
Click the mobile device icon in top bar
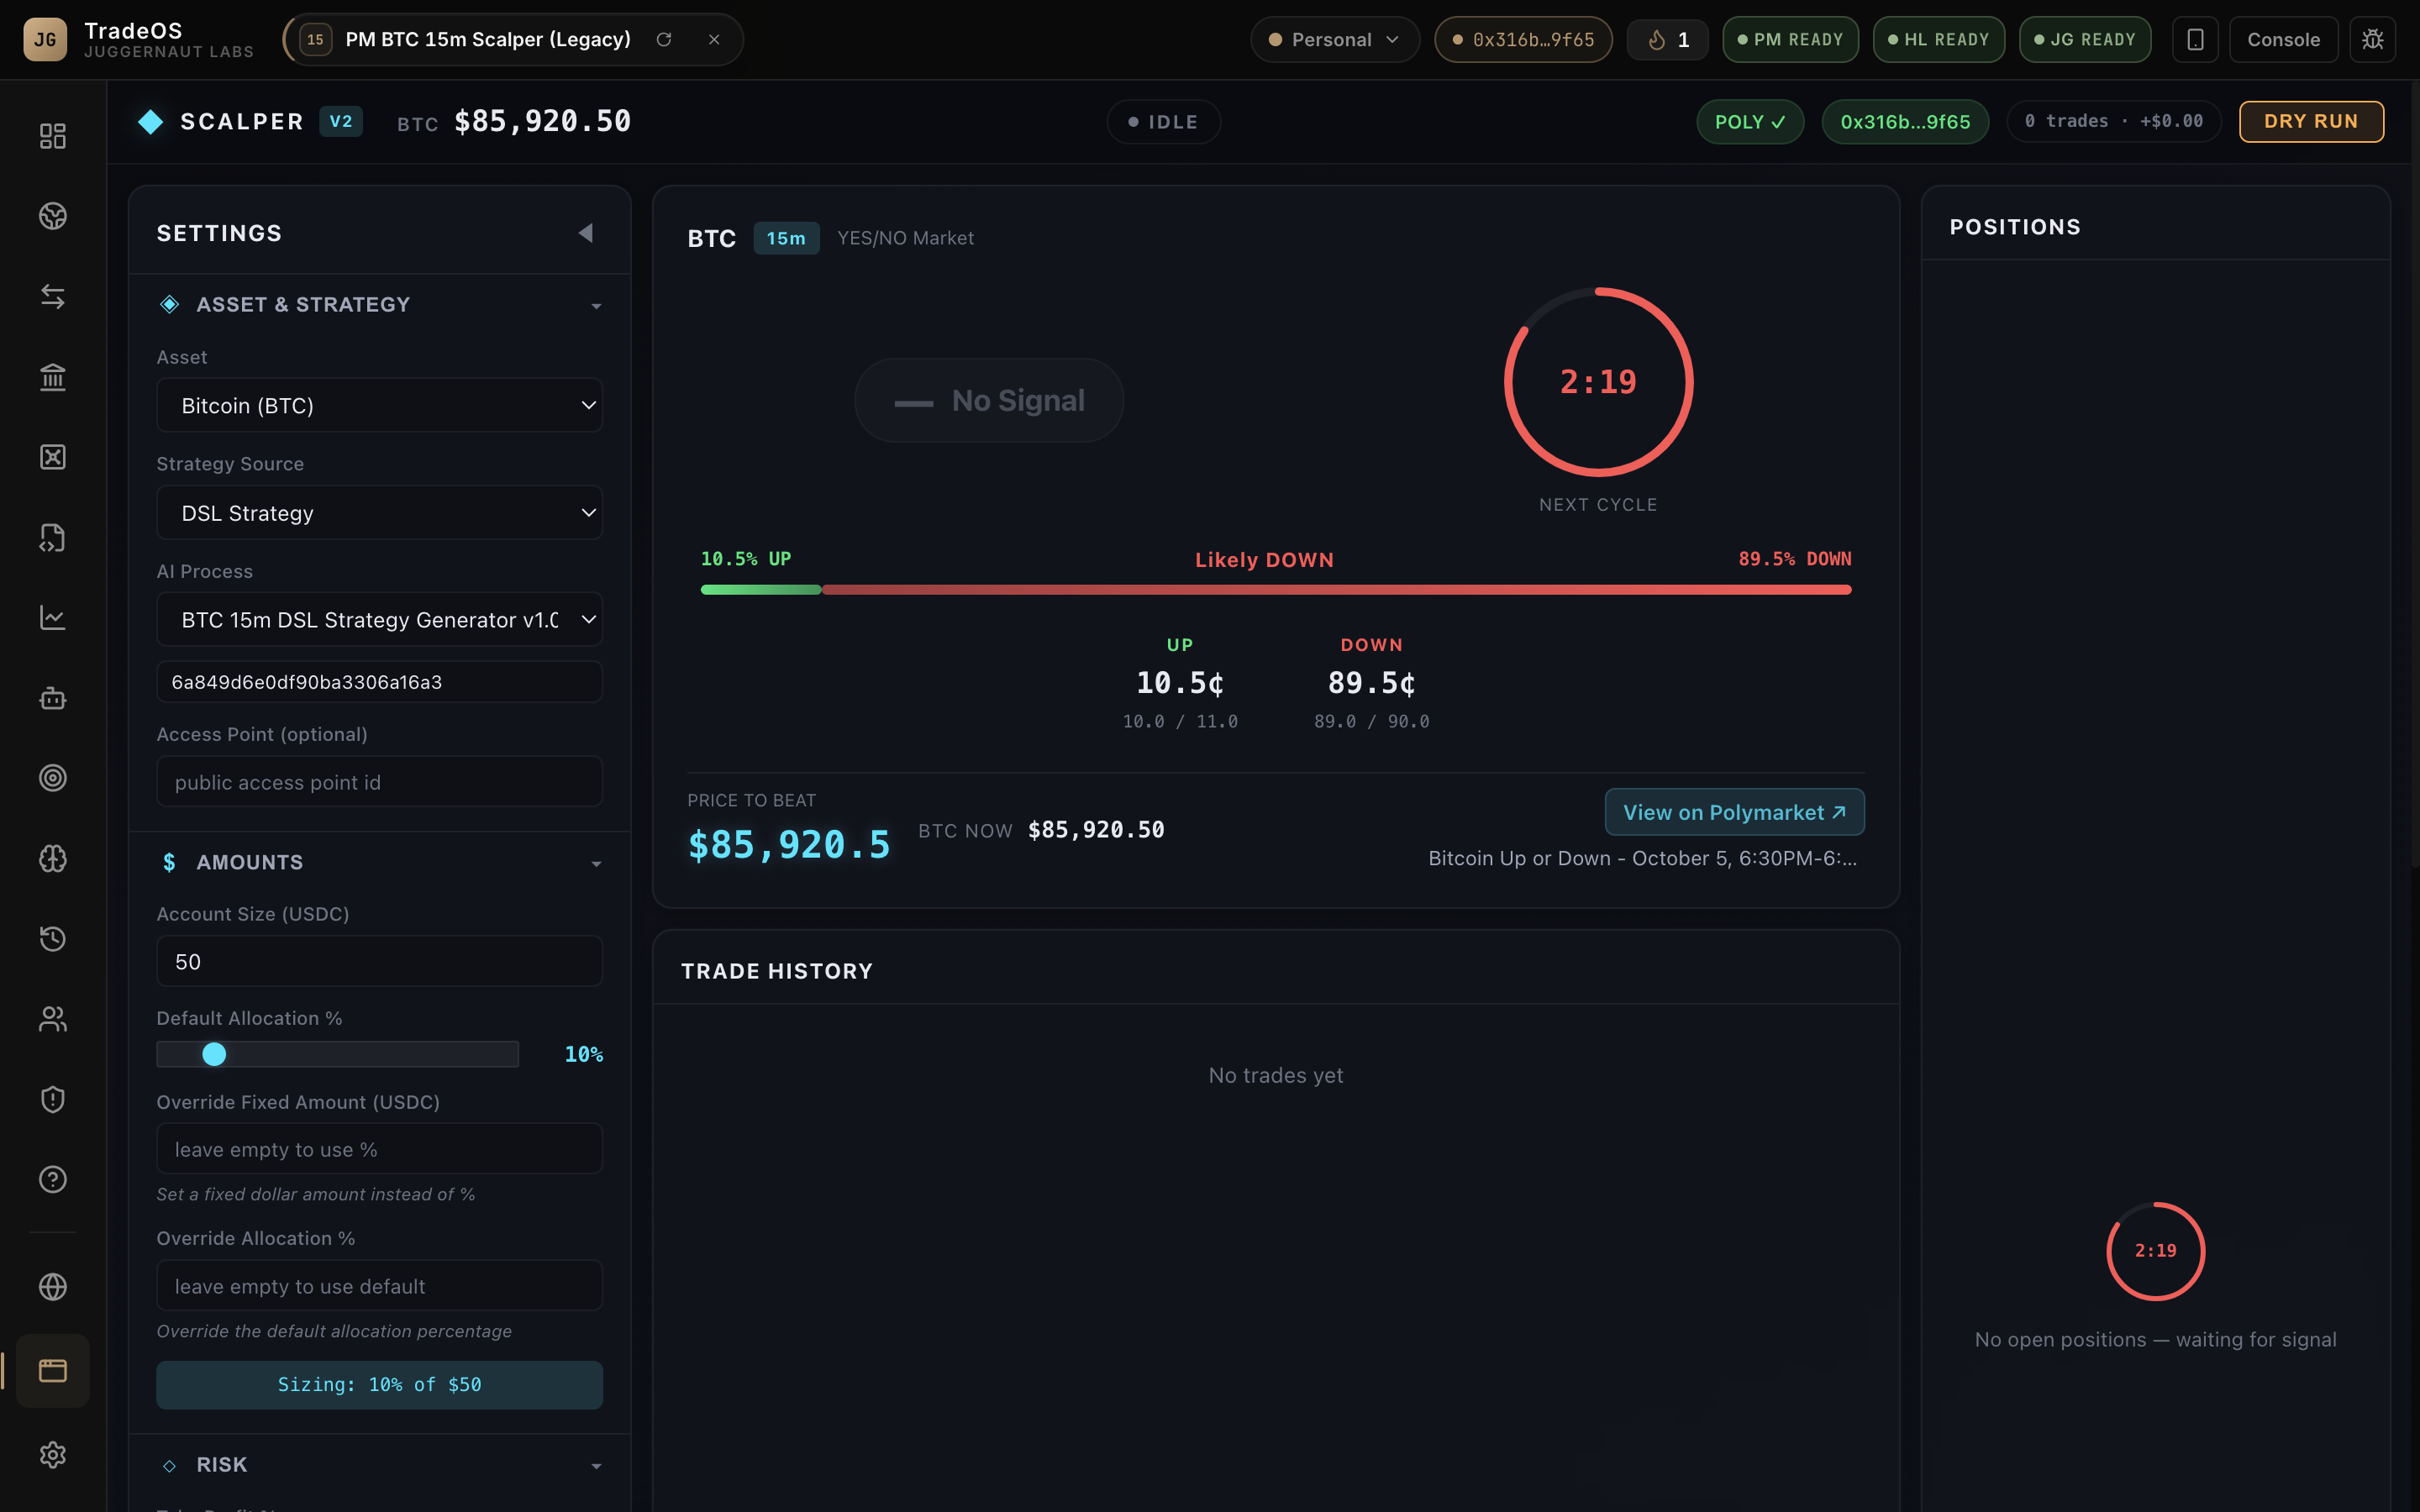(x=2195, y=40)
